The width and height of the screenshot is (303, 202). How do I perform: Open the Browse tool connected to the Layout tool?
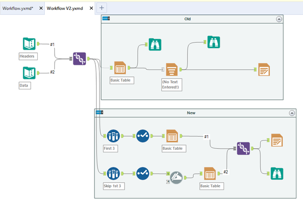tap(213, 42)
